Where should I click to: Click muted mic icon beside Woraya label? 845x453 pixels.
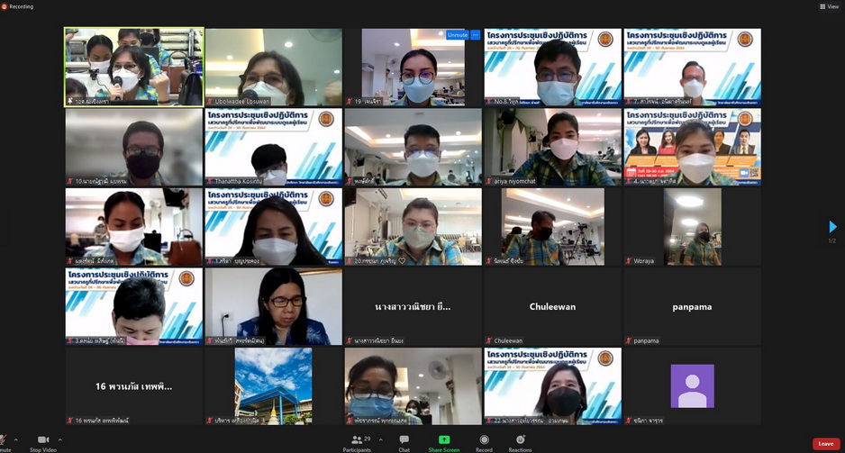(629, 260)
